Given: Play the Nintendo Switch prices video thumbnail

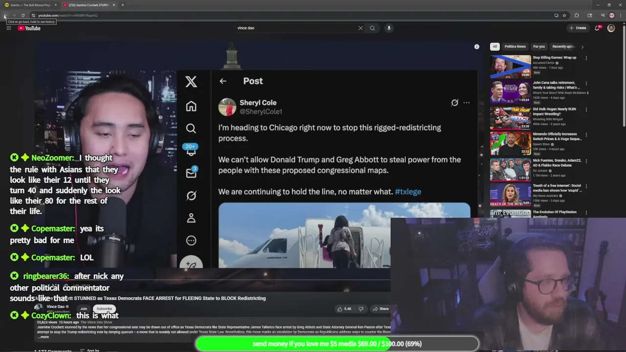Looking at the screenshot, I should click(x=511, y=143).
